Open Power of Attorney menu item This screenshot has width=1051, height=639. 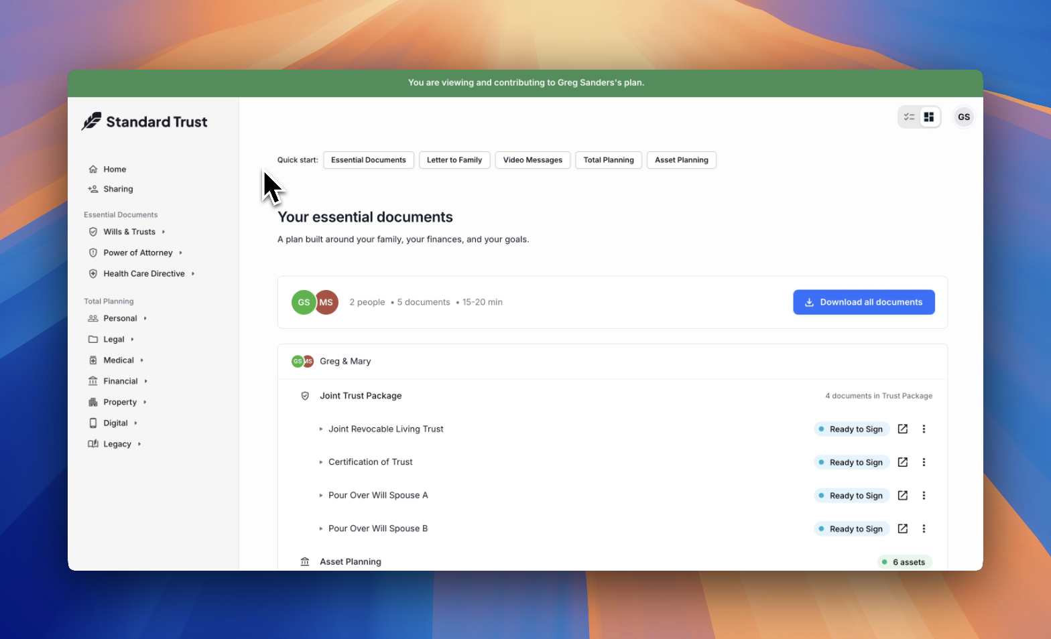coord(138,253)
